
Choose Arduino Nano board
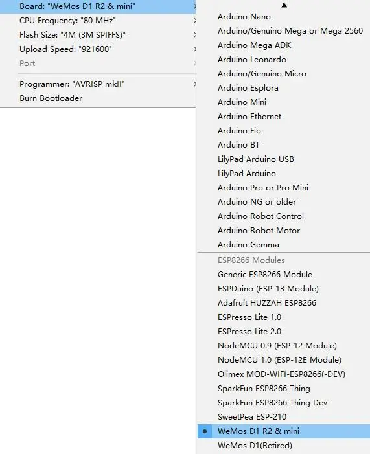click(284, 16)
